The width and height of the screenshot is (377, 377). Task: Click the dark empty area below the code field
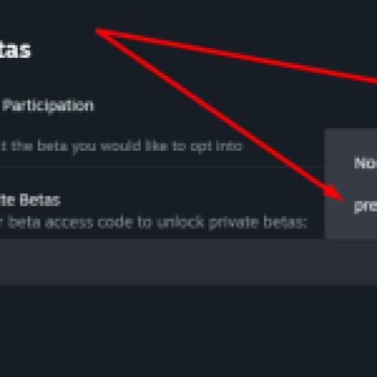177,330
